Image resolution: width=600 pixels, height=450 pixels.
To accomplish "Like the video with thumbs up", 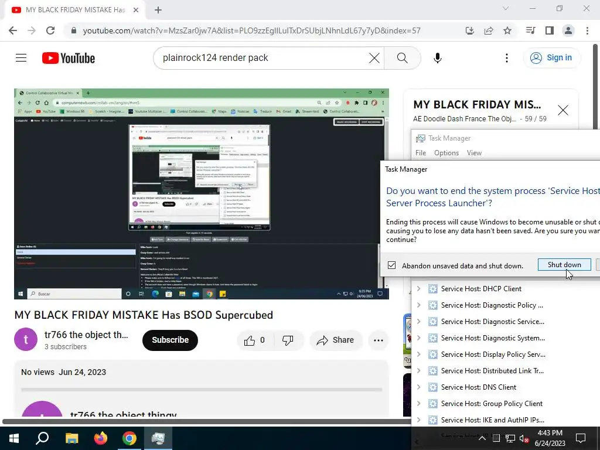I will 255,340.
